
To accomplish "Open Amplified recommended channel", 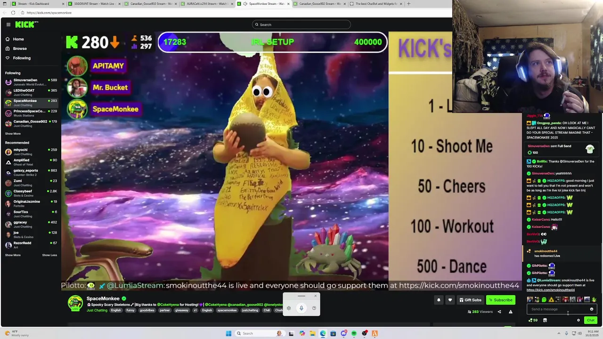I will 31,162.
